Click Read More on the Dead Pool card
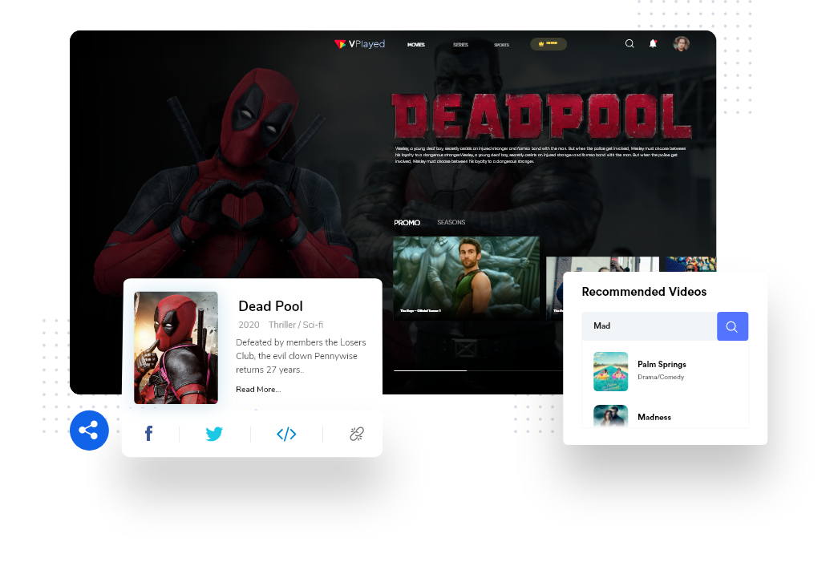The image size is (838, 562). click(x=258, y=390)
